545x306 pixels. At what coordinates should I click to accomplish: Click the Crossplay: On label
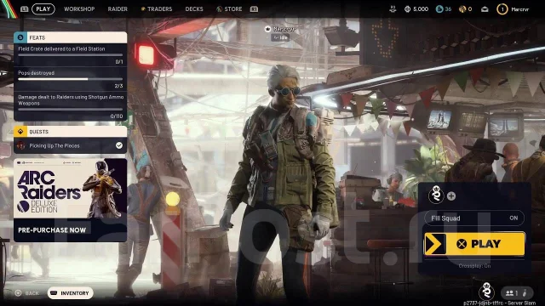coord(474,266)
